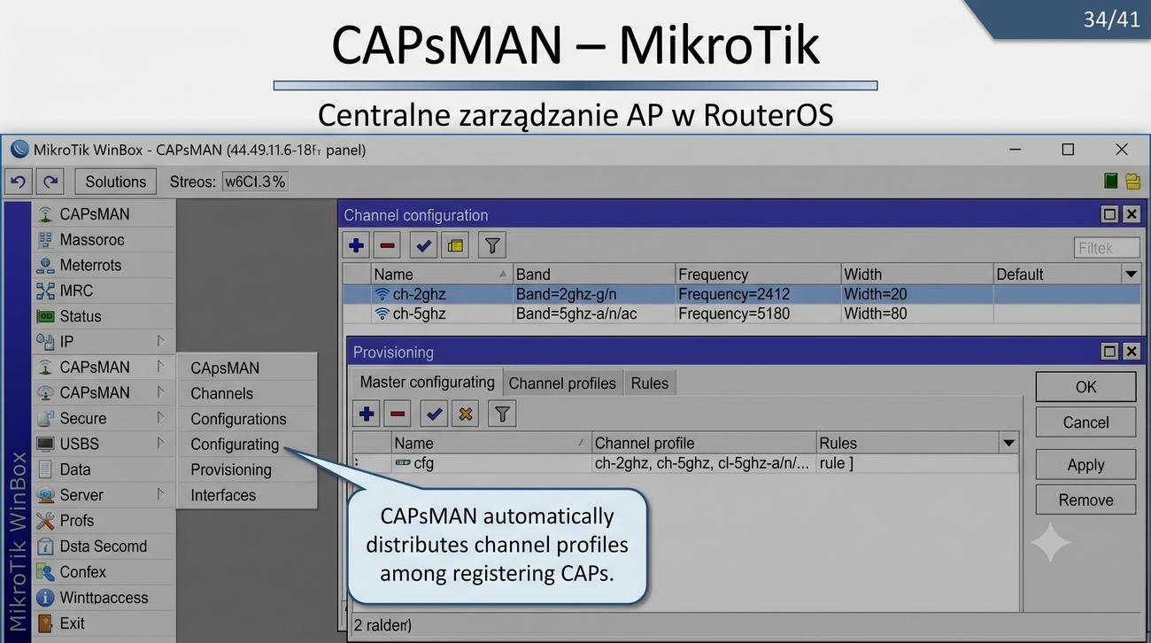Click the Channel profile column header
This screenshot has height=643, width=1151.
(703, 443)
